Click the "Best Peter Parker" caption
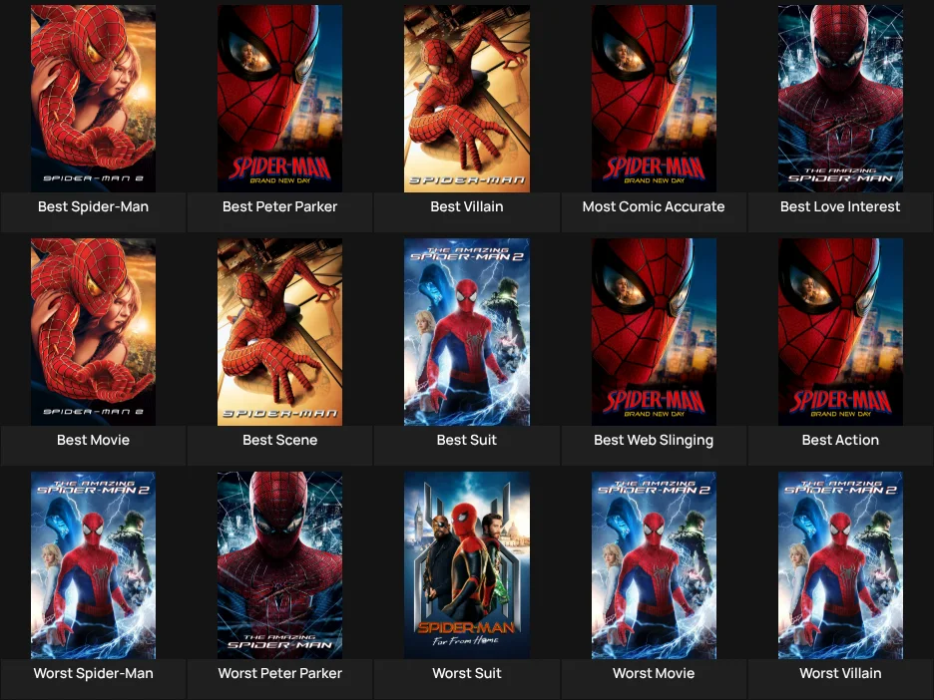934x700 pixels. coord(280,206)
